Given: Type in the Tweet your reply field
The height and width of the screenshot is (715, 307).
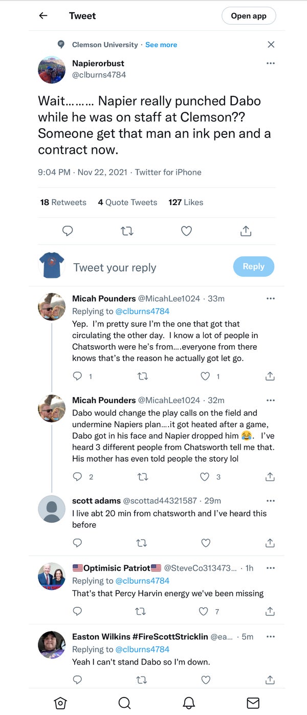Looking at the screenshot, I should pyautogui.click(x=148, y=267).
